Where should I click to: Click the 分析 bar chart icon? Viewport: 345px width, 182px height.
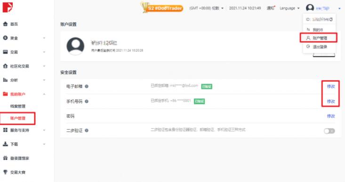5,80
